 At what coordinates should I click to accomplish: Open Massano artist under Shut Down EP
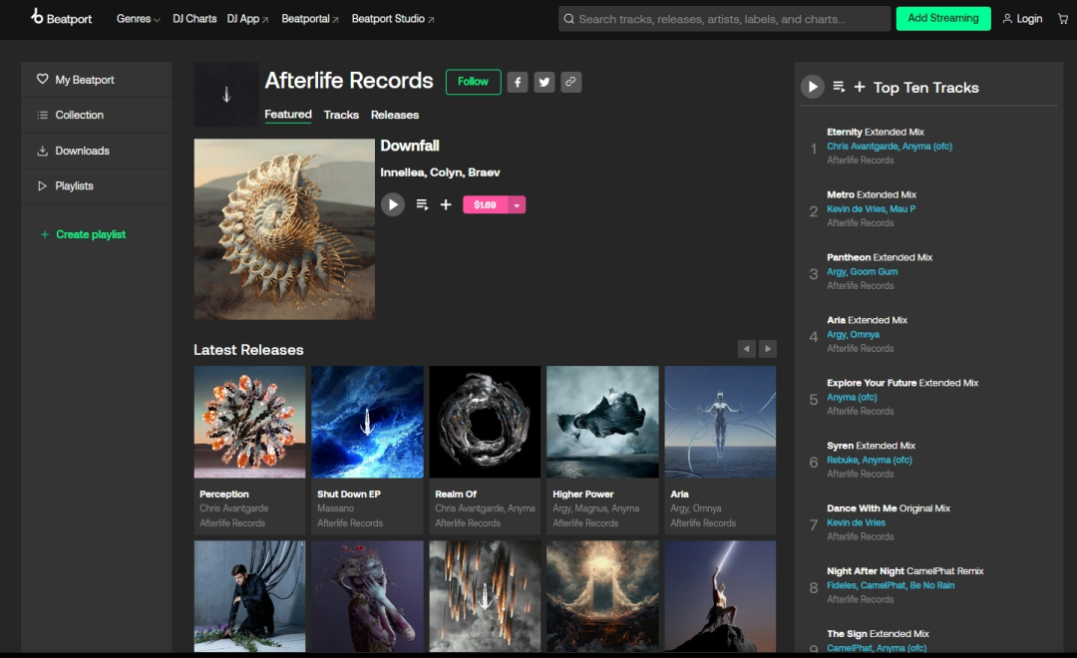tap(335, 508)
